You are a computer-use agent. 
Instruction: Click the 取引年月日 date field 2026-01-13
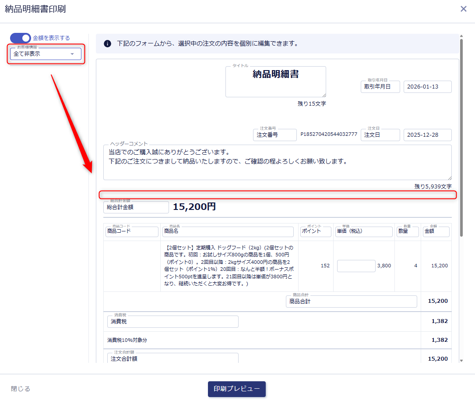pyautogui.click(x=427, y=87)
